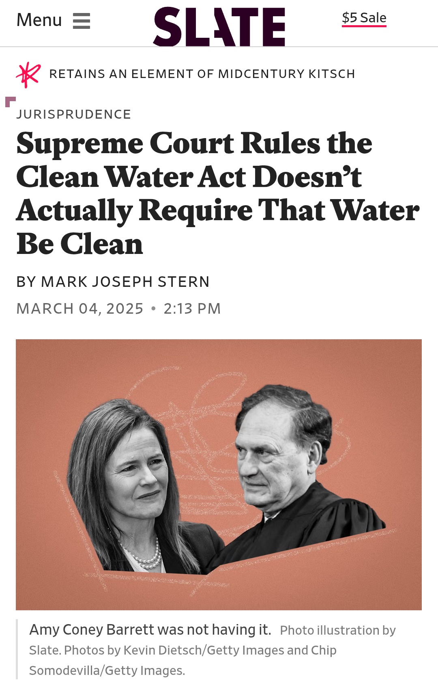The height and width of the screenshot is (683, 438).
Task: Open the $5 Sale offer link
Action: (364, 17)
